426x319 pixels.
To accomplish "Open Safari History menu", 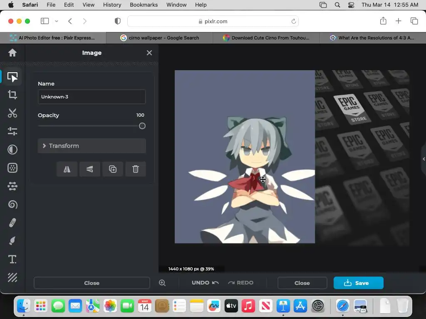I will coord(112,5).
